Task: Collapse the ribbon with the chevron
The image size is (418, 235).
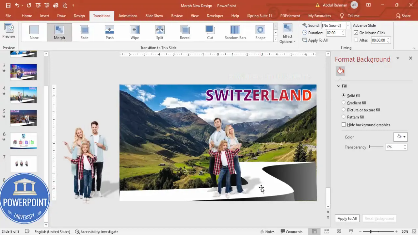Action: pyautogui.click(x=414, y=48)
